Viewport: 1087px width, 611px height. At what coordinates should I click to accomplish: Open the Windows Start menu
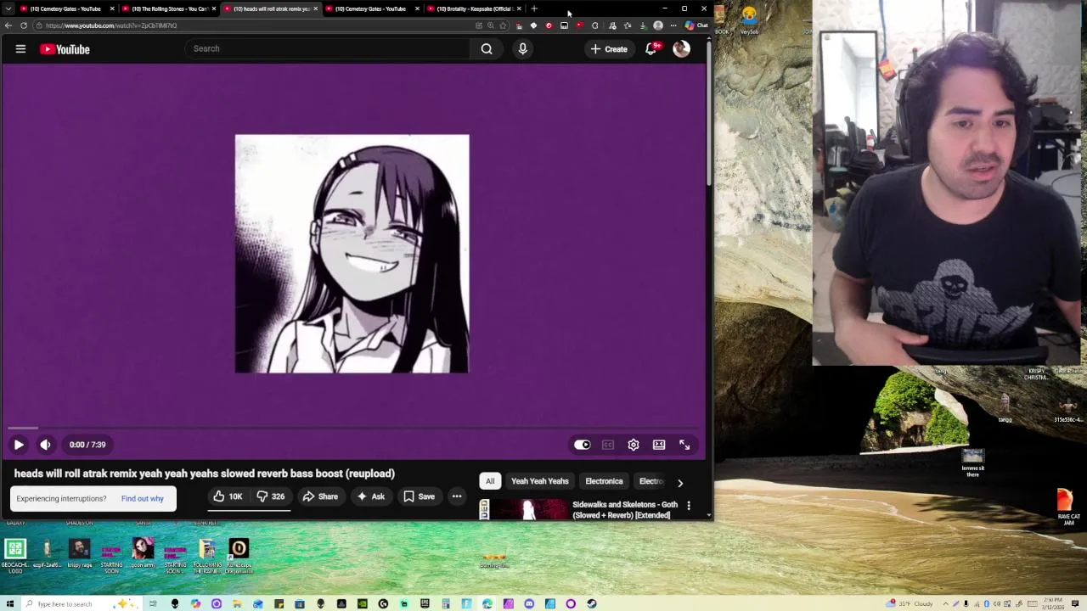coord(8,603)
